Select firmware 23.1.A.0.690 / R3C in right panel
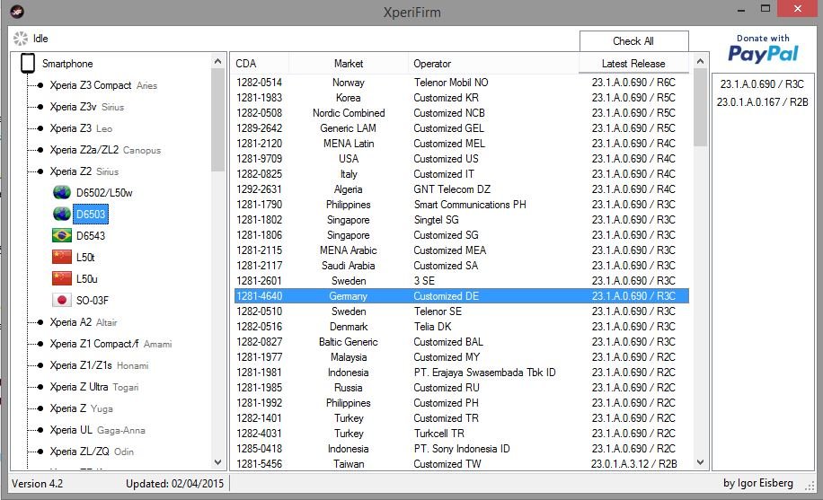 pyautogui.click(x=762, y=84)
